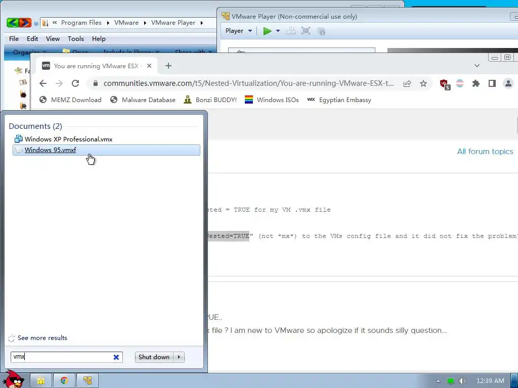Open the Malware Database bookmark
Image resolution: width=518 pixels, height=388 pixels.
[143, 100]
